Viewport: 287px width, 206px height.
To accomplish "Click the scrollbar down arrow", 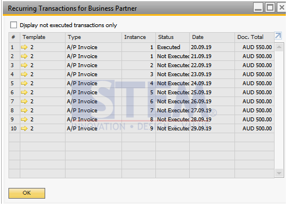I will (x=279, y=173).
